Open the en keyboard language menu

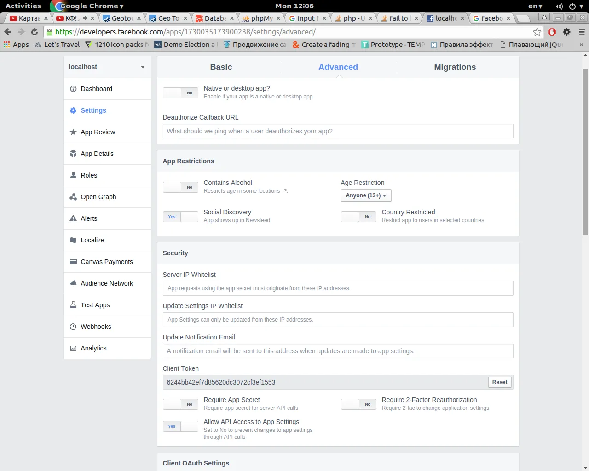(535, 6)
